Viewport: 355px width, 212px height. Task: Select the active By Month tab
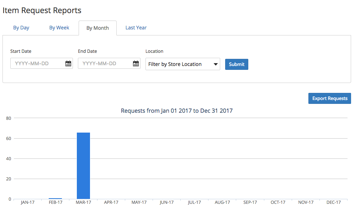point(97,28)
